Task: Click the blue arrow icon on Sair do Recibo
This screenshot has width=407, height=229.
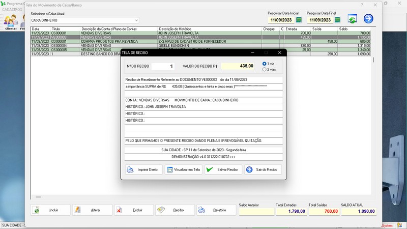Action: 249,169
